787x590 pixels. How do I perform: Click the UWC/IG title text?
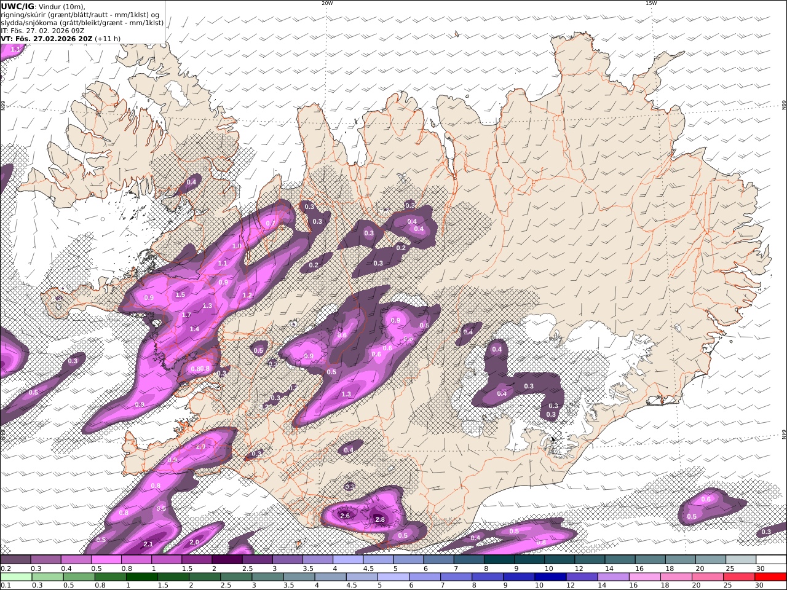coord(17,6)
